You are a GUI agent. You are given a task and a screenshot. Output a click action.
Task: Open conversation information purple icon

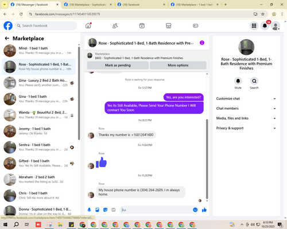(202, 43)
